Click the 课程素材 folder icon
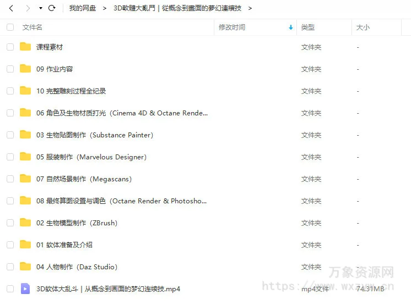Viewport: 411px width, 305px height. click(x=25, y=47)
